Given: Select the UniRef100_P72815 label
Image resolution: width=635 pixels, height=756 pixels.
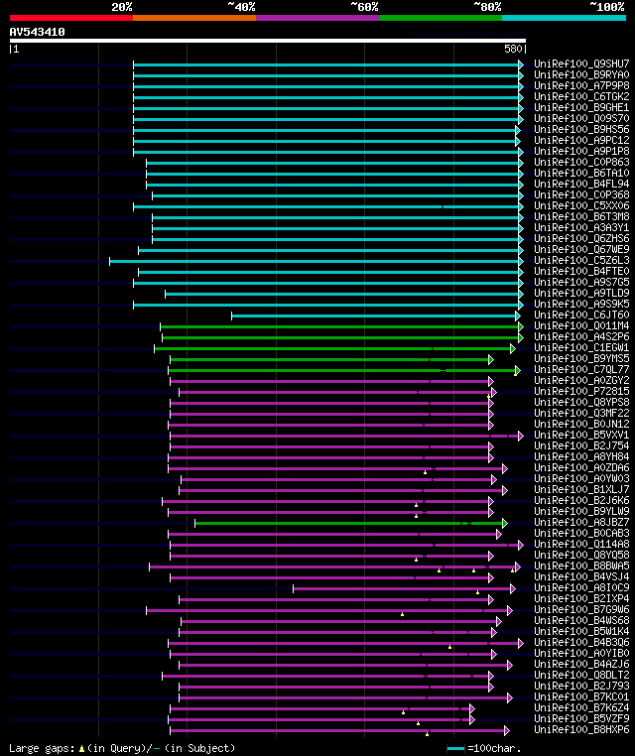Looking at the screenshot, I should tap(581, 392).
